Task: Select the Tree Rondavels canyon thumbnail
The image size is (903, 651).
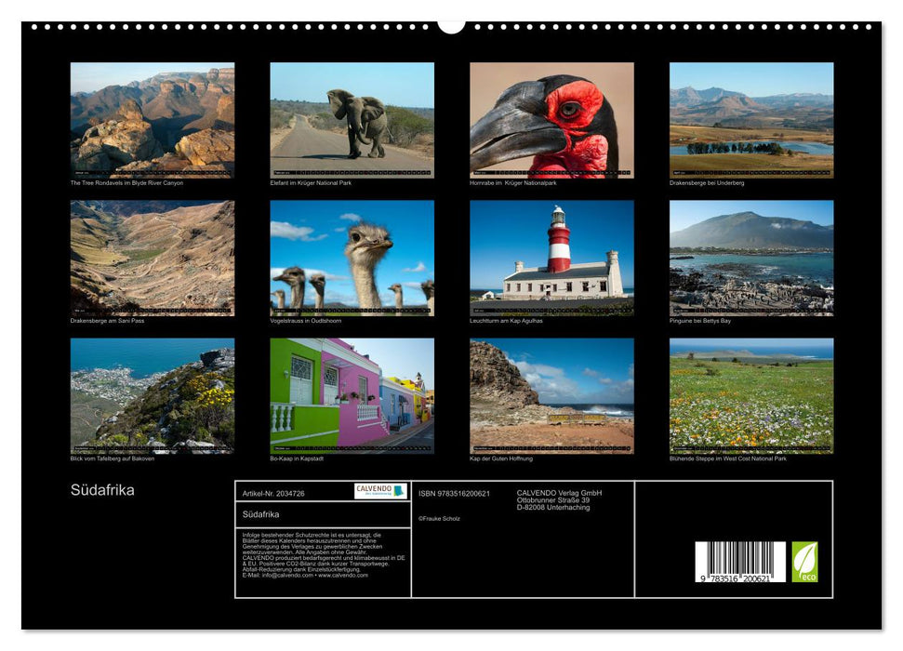Action: pos(151,121)
